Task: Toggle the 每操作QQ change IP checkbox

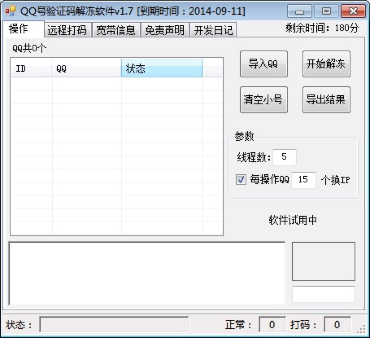Action: (x=241, y=180)
